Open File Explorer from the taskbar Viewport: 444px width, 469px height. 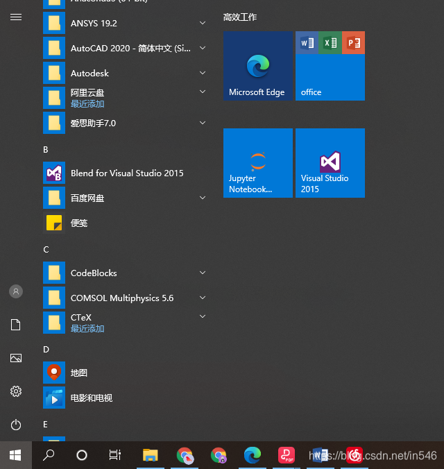coord(150,455)
